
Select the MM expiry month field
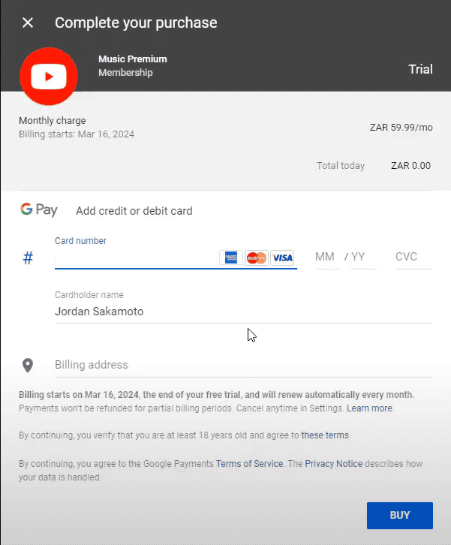click(327, 257)
